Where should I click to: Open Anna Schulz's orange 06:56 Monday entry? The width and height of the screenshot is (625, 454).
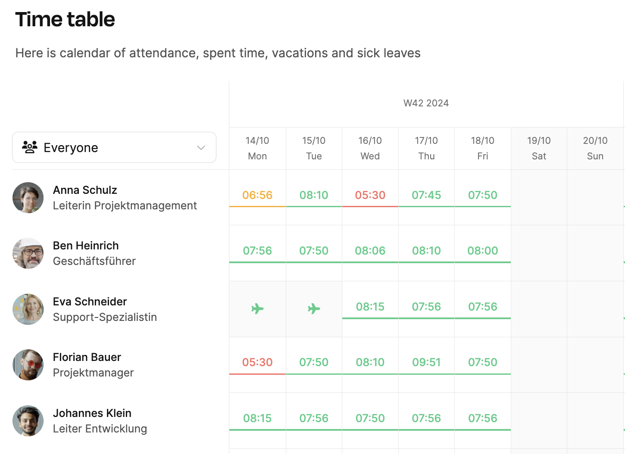[257, 195]
